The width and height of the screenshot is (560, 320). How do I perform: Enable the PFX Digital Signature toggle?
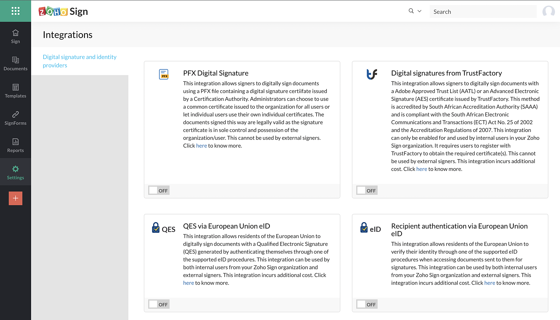pos(159,191)
